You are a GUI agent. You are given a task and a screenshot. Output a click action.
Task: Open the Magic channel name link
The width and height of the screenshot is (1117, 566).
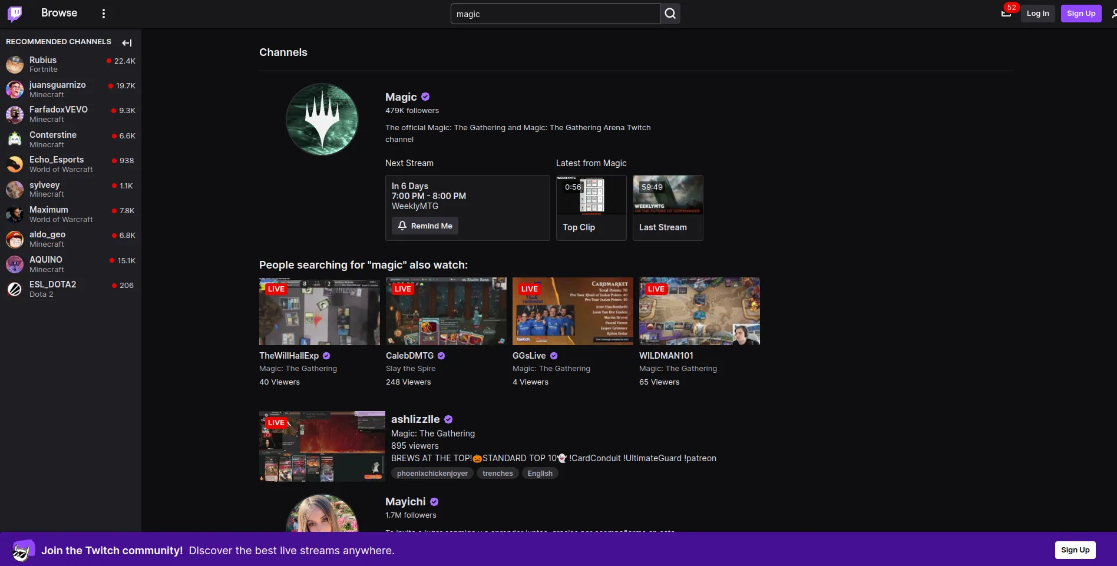[x=401, y=97]
